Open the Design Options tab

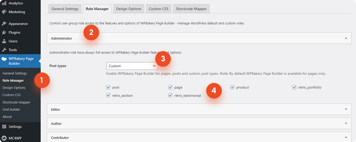tap(129, 9)
